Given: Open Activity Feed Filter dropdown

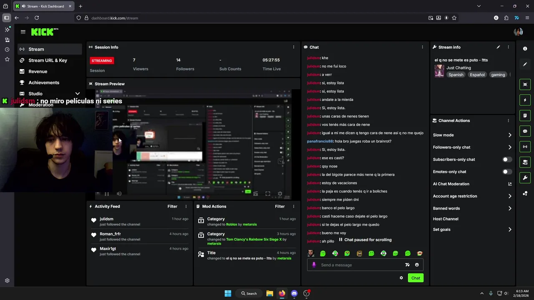Looking at the screenshot, I should pyautogui.click(x=172, y=206).
